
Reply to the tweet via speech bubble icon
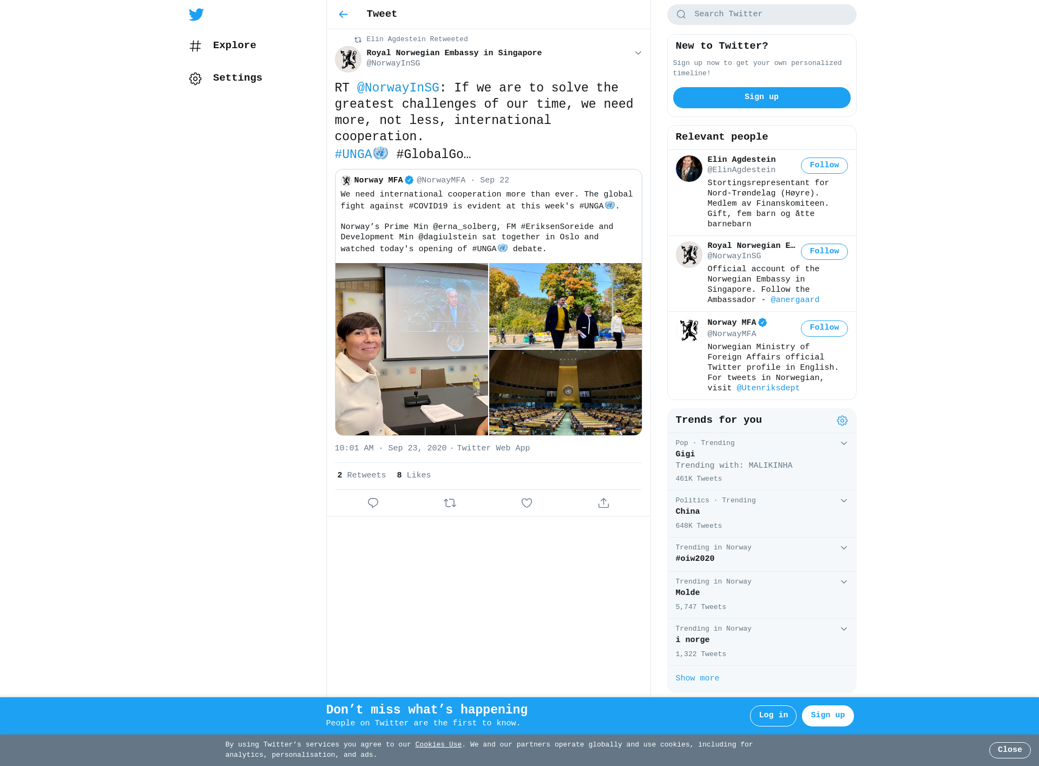373,503
